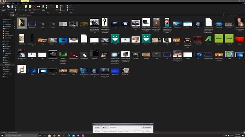Click the yellow Manage contextual tab
This screenshot has height=137, width=245.
click(25, 1)
